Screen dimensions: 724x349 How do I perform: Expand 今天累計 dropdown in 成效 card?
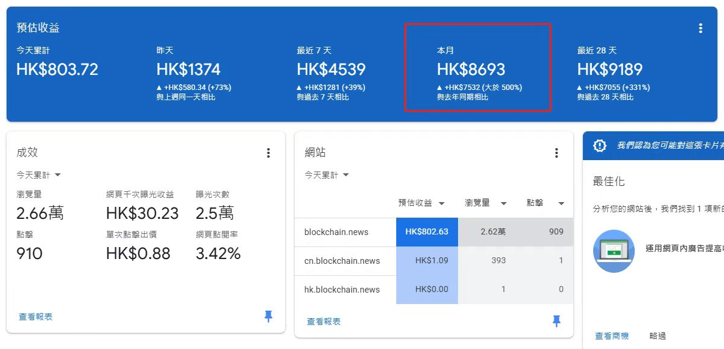pos(39,175)
